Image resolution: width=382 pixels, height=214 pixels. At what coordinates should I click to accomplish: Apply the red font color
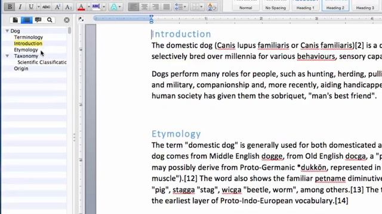(x=81, y=7)
